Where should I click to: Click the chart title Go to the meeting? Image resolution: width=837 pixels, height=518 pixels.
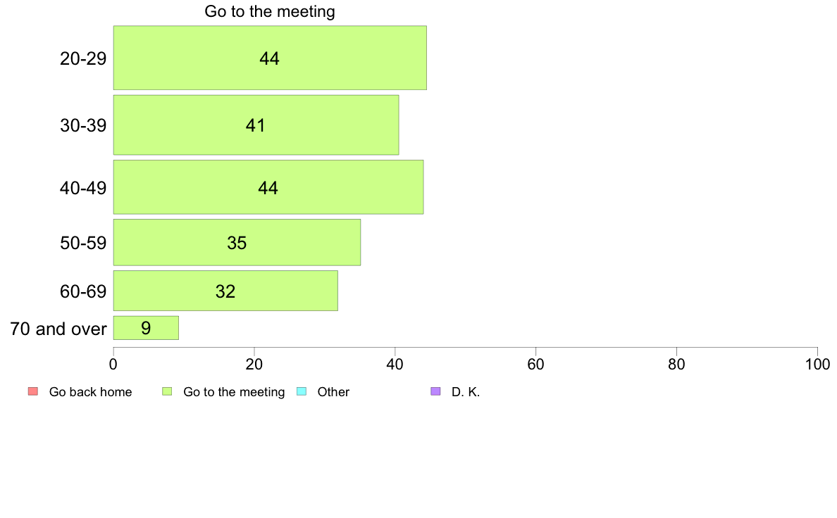click(270, 11)
